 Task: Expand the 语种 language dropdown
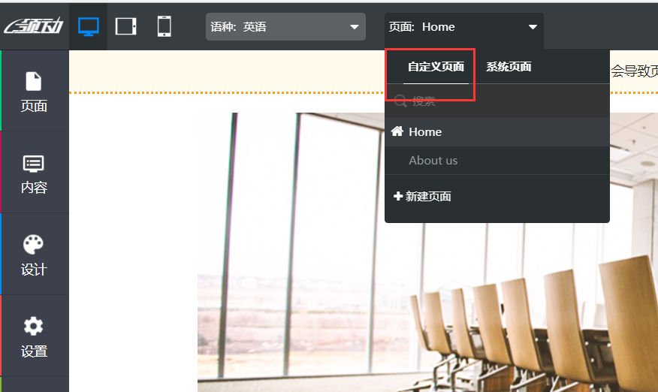pyautogui.click(x=285, y=27)
